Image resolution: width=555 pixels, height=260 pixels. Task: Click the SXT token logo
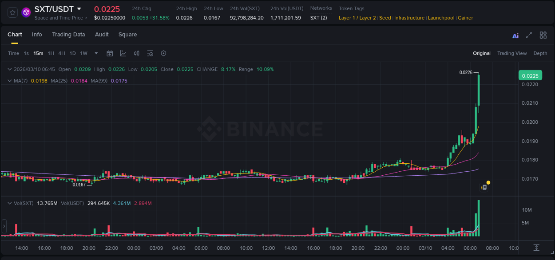coord(26,12)
